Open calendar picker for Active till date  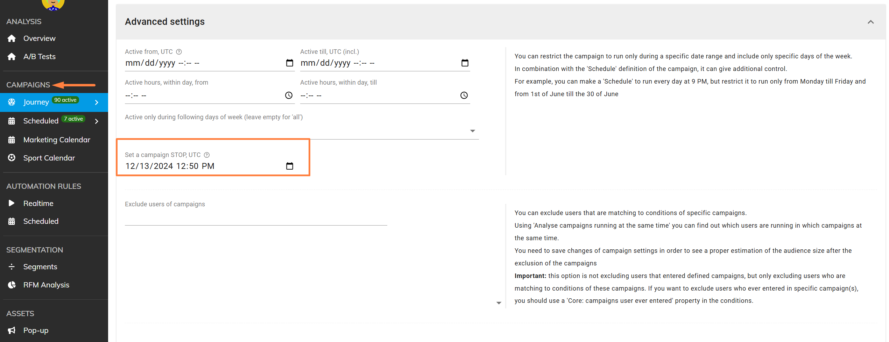465,63
